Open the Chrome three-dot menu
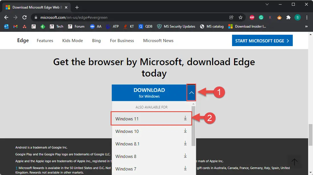Viewport: 313px width, 175px height. coord(307,17)
